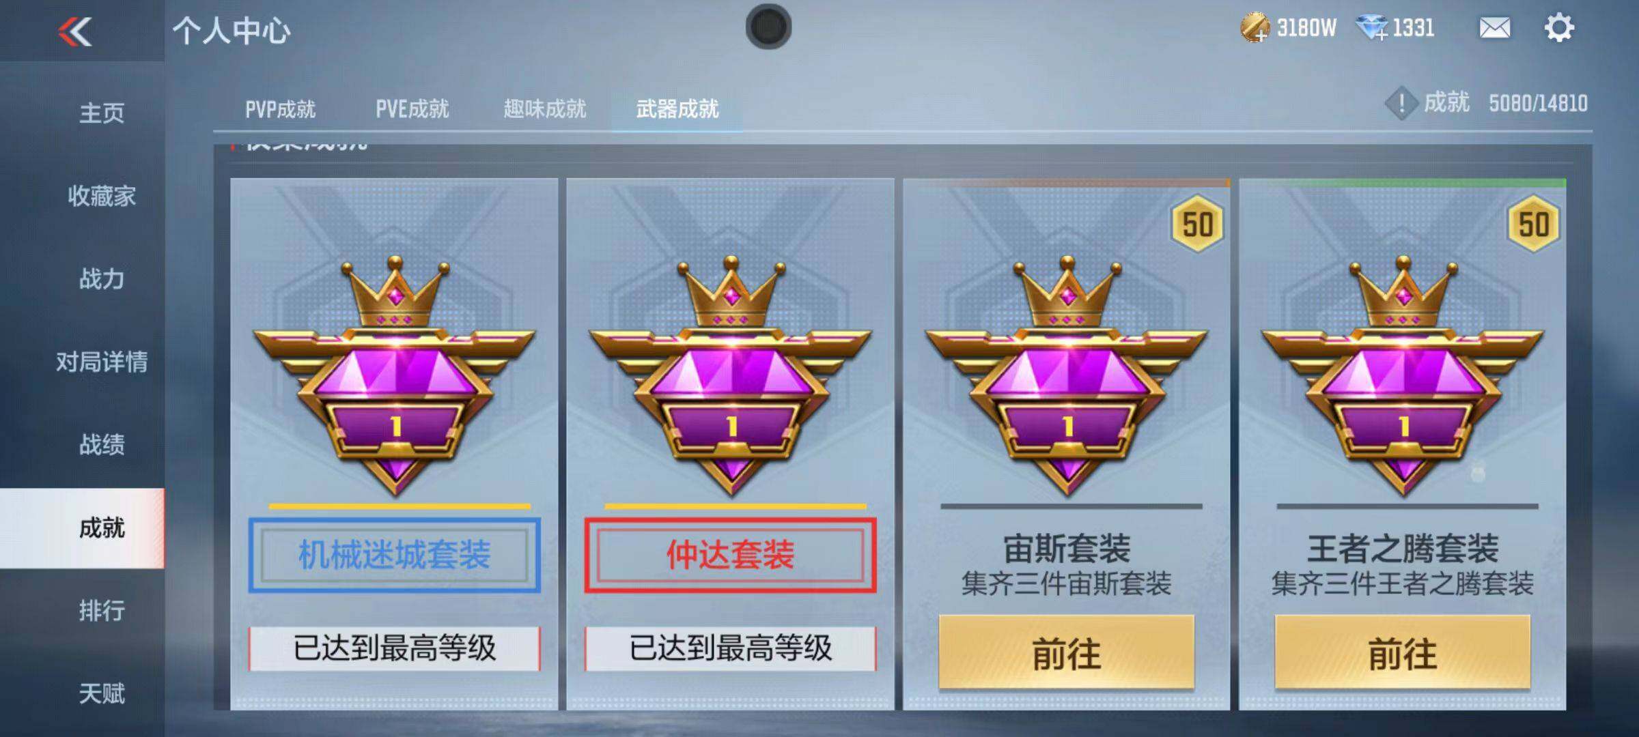The image size is (1639, 737).
Task: Open settings via the gear icon
Action: [x=1559, y=28]
